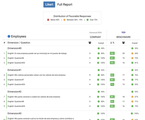Select the Dimension#0 row heading
Viewport: 145px width, 120px height.
tap(14, 48)
